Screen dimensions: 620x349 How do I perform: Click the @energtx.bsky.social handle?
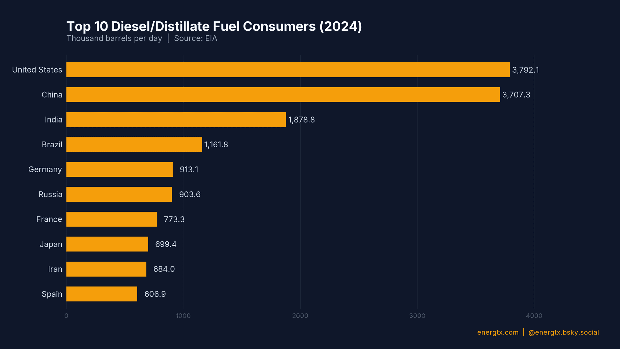tap(563, 332)
